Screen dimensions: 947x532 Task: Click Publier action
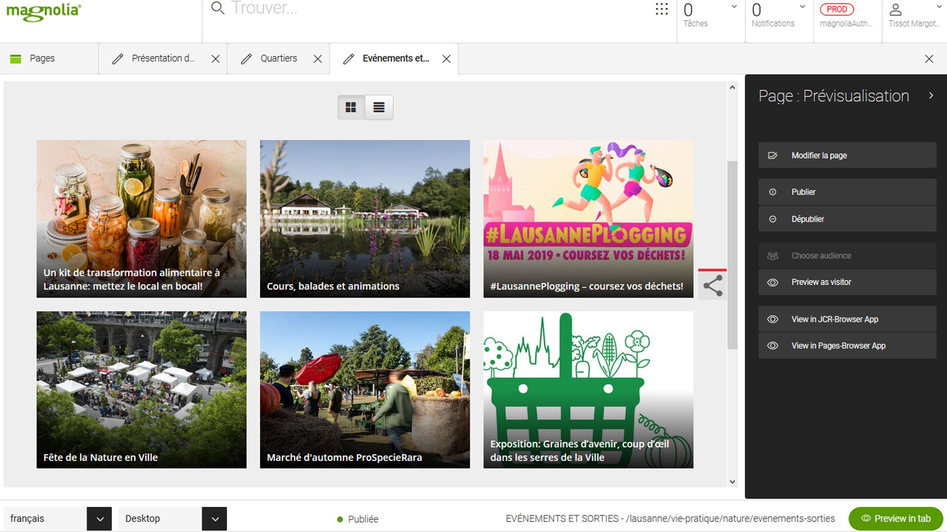pos(847,192)
